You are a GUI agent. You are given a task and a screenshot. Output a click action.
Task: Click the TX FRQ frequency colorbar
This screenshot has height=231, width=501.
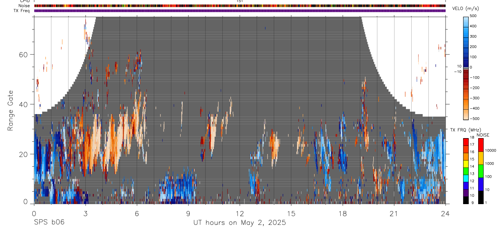pyautogui.click(x=466, y=171)
